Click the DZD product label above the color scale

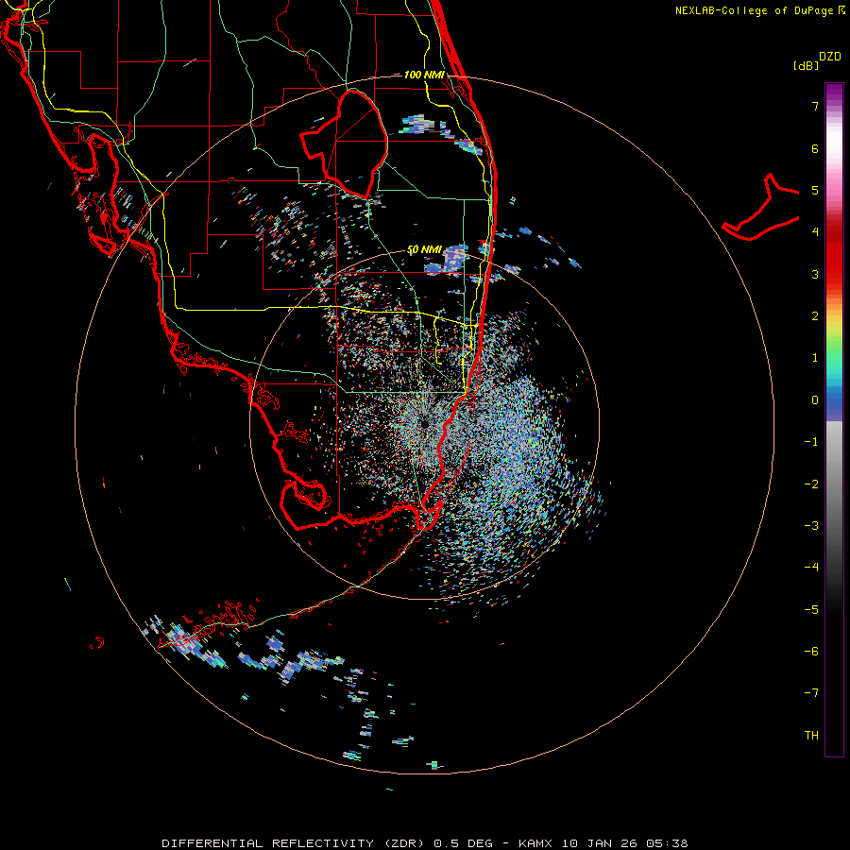click(x=830, y=57)
